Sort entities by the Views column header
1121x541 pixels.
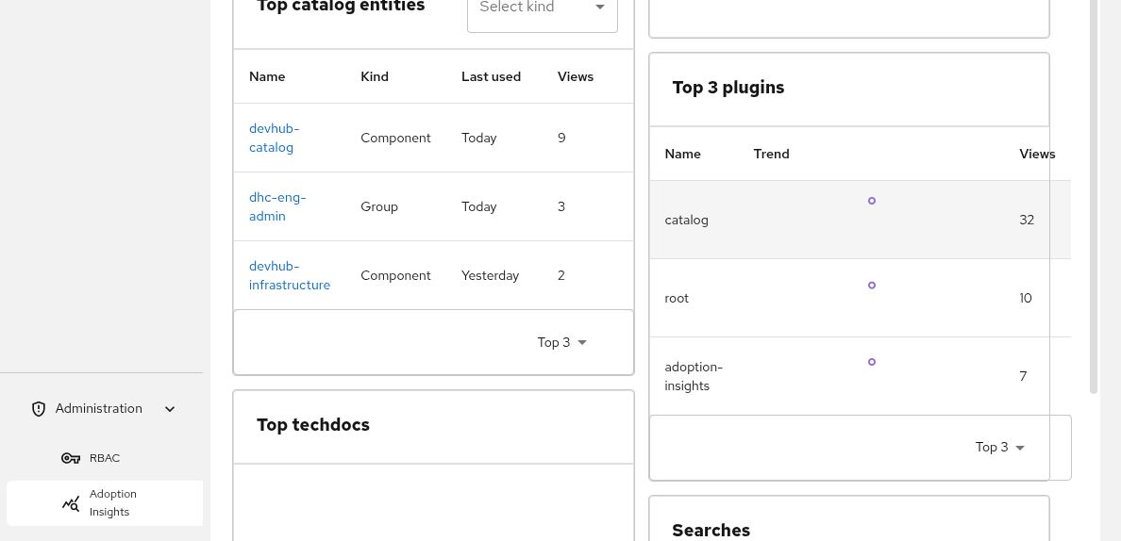coord(576,76)
